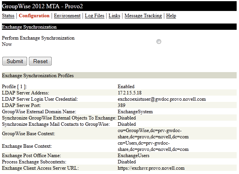View the Log Files page

pos(94,16)
